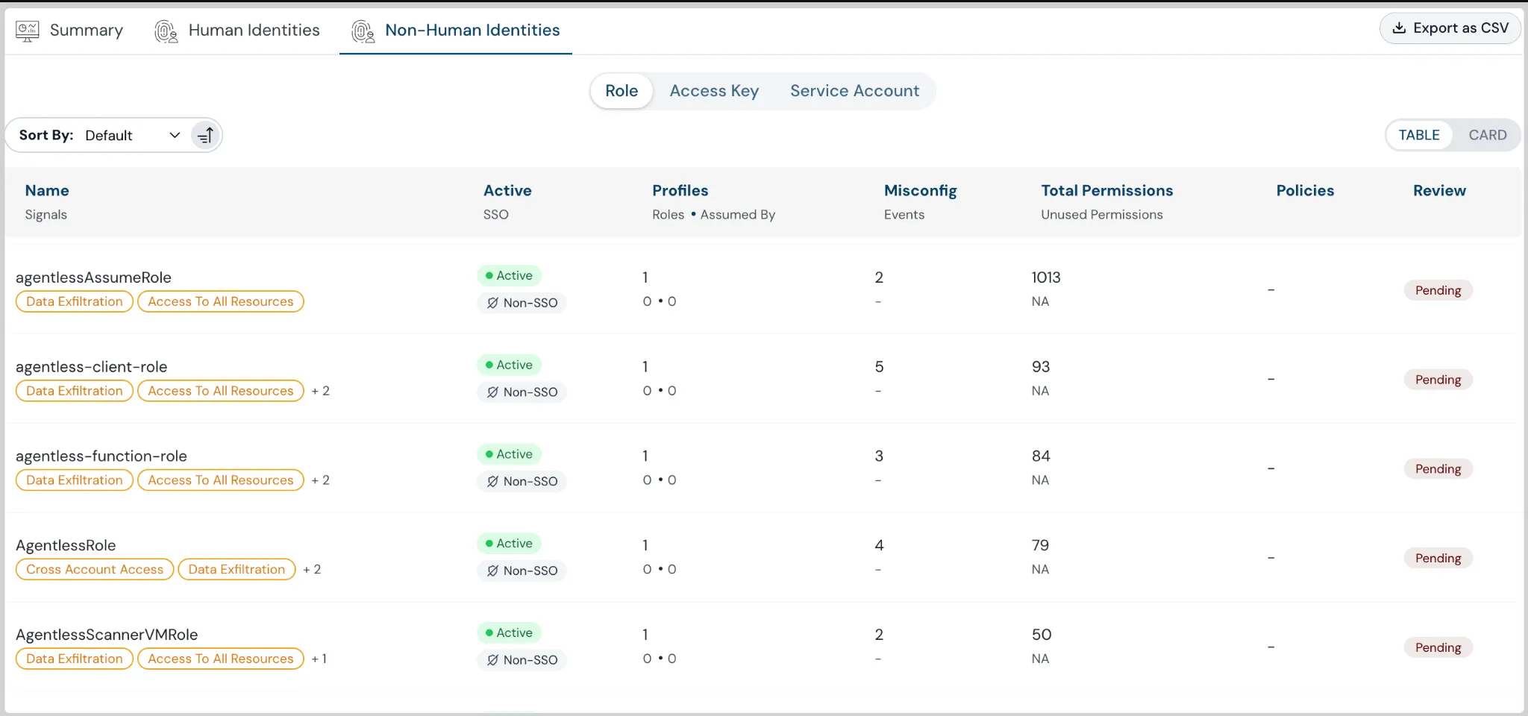
Task: Click Non-SSO icon for AgentlessRole row
Action: click(492, 571)
